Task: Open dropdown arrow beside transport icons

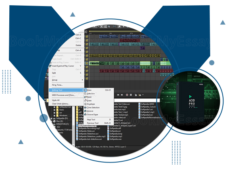Action: [x=143, y=95]
